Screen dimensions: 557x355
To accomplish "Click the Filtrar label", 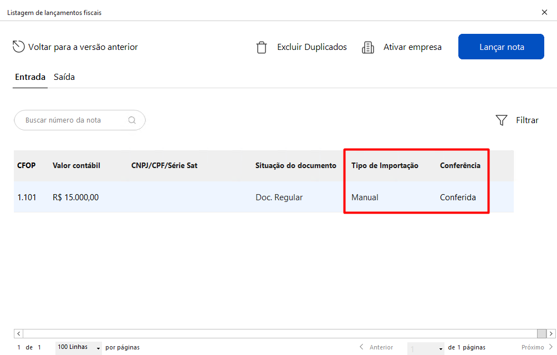I will tap(527, 120).
